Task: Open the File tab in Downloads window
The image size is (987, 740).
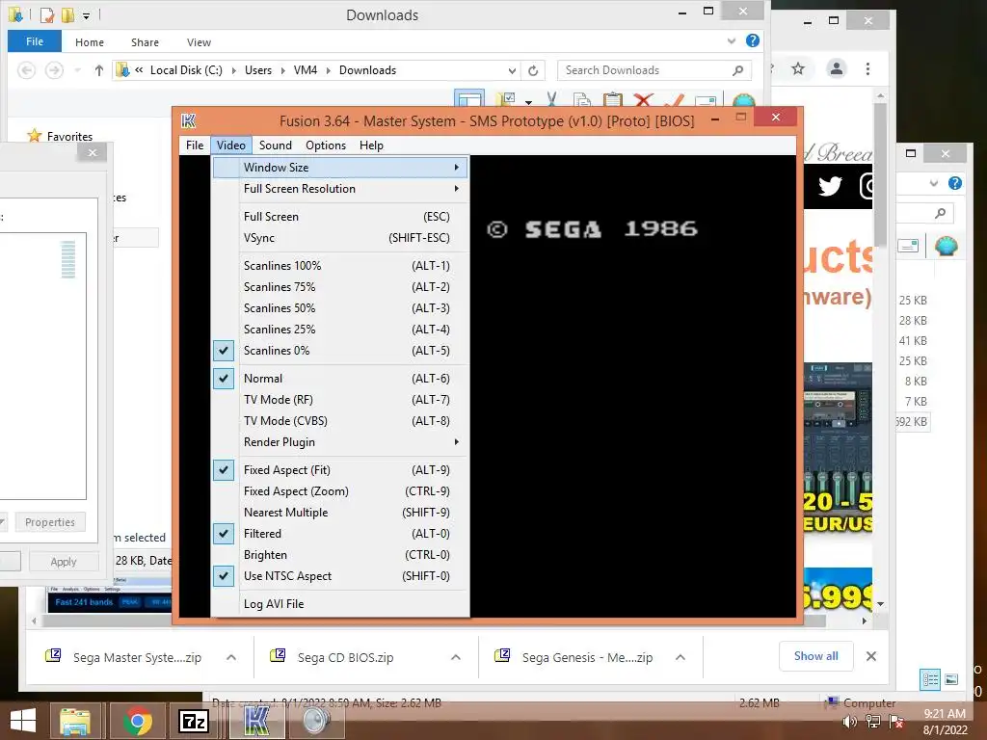Action: click(35, 41)
